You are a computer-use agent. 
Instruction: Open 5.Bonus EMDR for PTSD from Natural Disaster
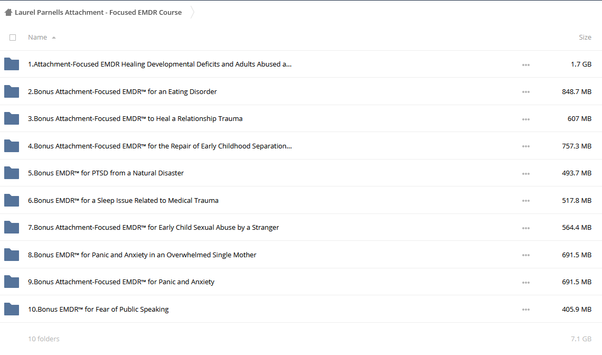click(x=106, y=173)
